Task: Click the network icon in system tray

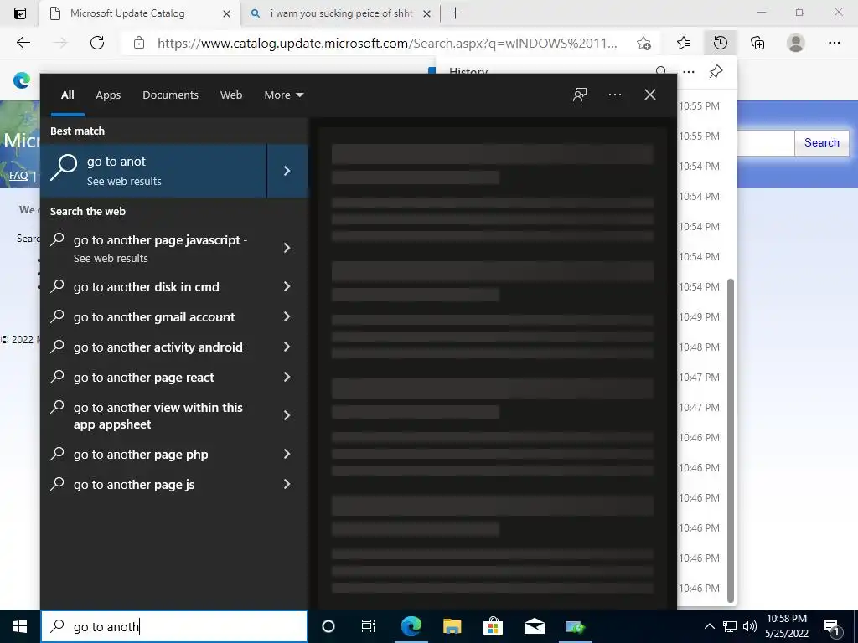Action: click(x=730, y=626)
